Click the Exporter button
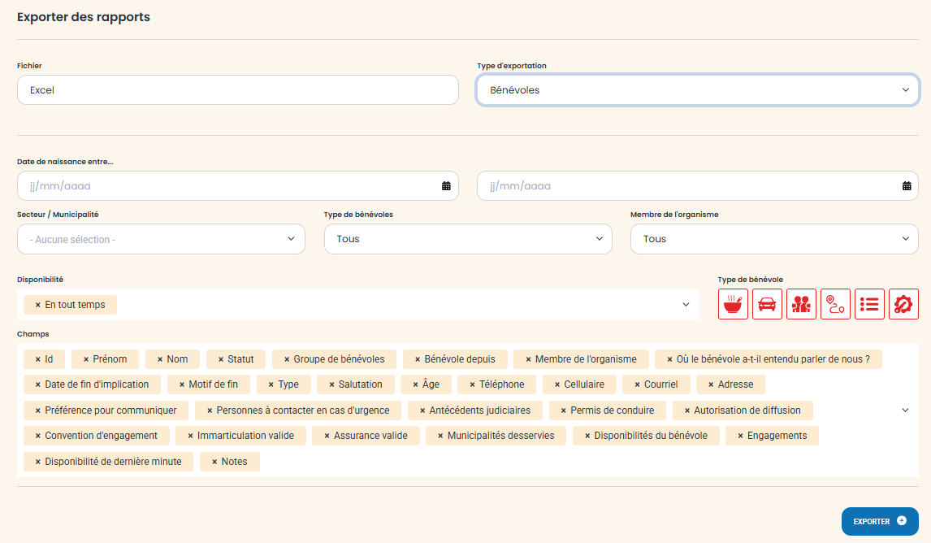 [x=879, y=521]
